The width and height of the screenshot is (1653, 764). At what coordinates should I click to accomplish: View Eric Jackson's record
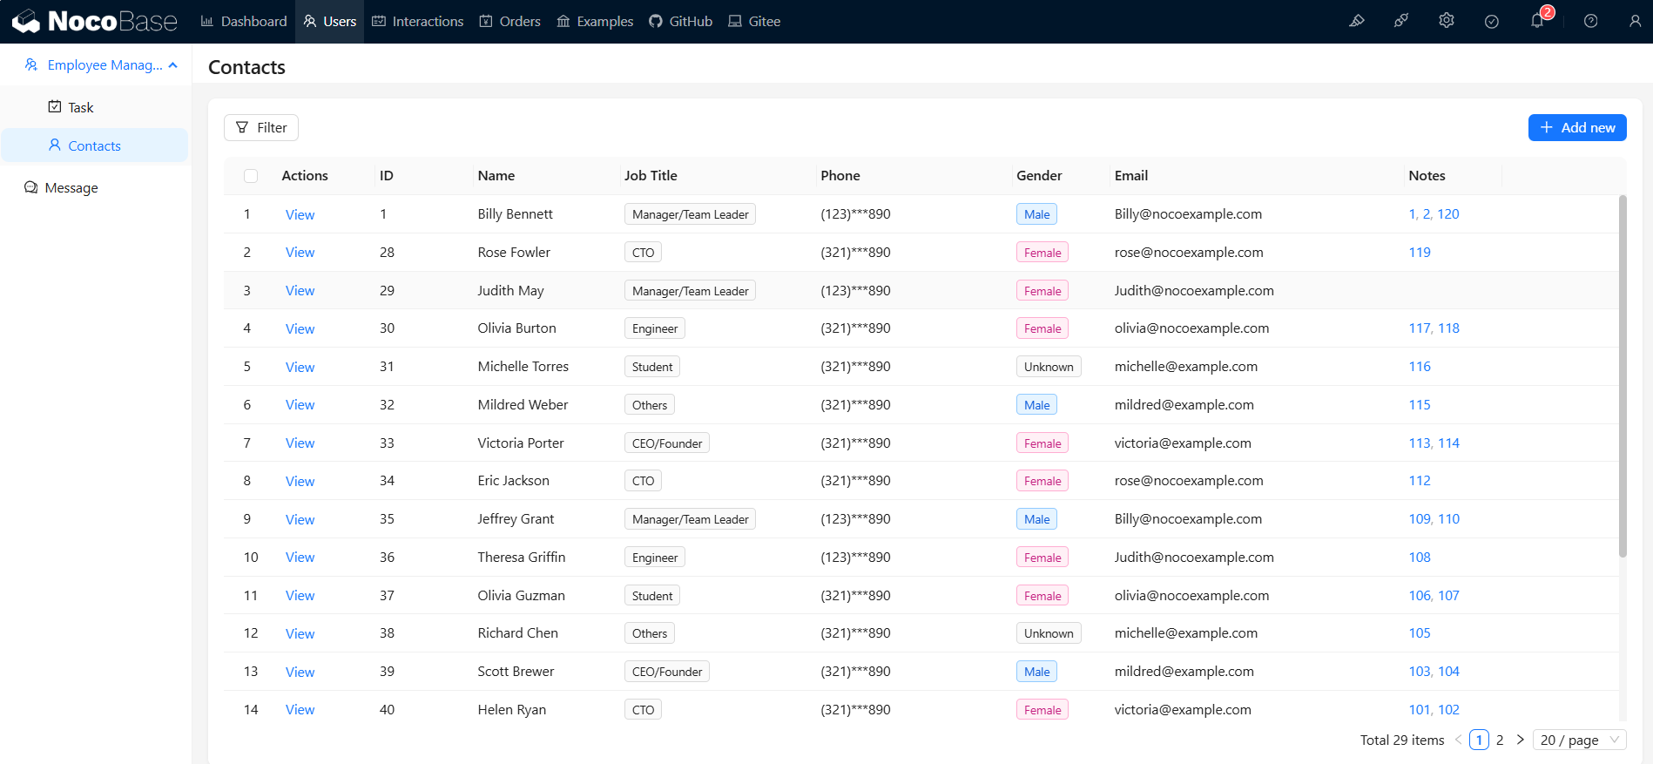tap(300, 481)
